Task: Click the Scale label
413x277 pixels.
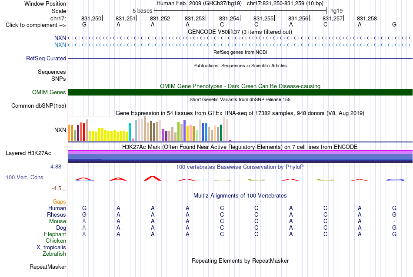Action: (59, 11)
